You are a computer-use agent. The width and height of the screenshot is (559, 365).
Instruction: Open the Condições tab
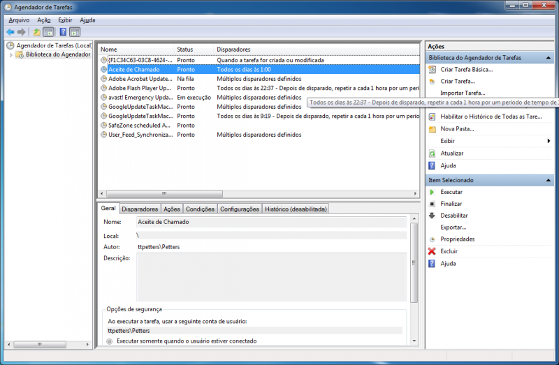[x=200, y=209]
